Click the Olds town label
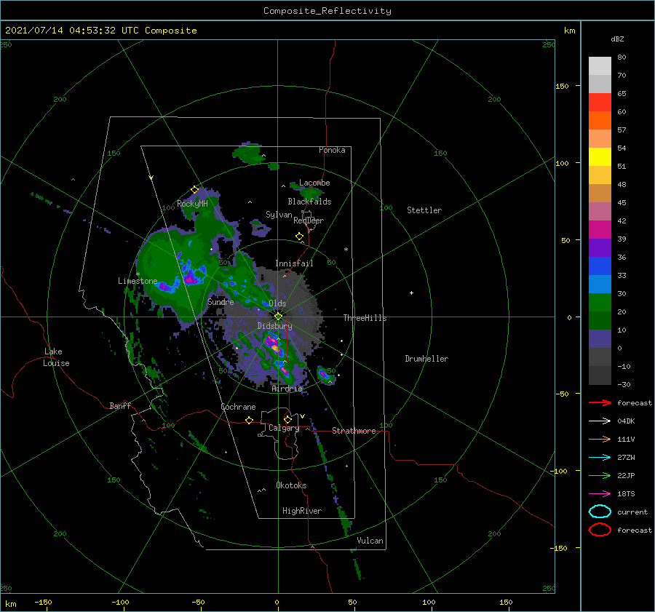Screen dimensions: 655x612 (277, 303)
